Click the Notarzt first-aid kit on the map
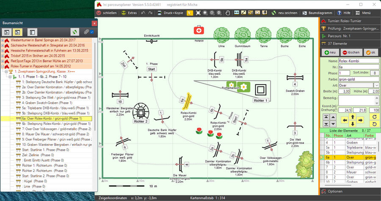 pyautogui.click(x=199, y=30)
